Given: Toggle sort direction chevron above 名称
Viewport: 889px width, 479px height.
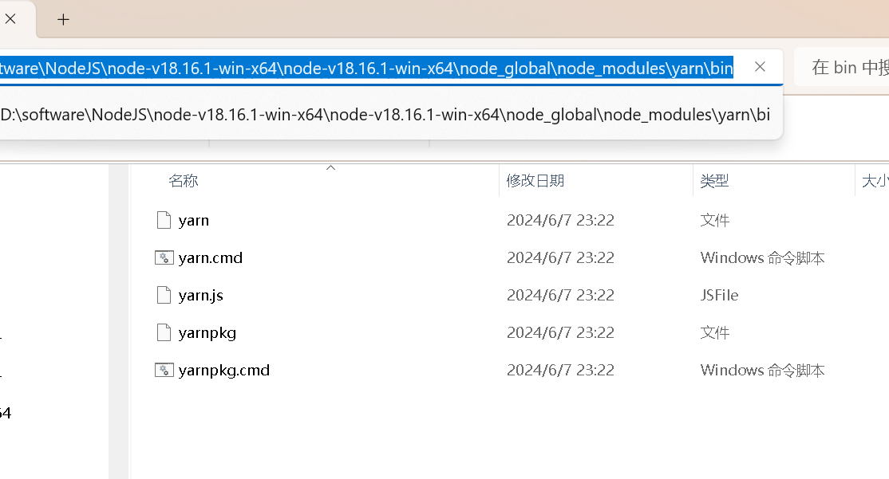Looking at the screenshot, I should coord(330,167).
